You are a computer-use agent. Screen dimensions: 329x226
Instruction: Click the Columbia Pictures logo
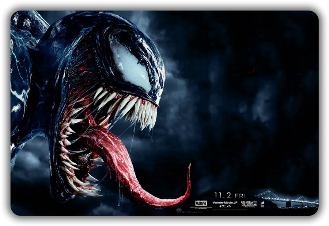[x=249, y=203]
